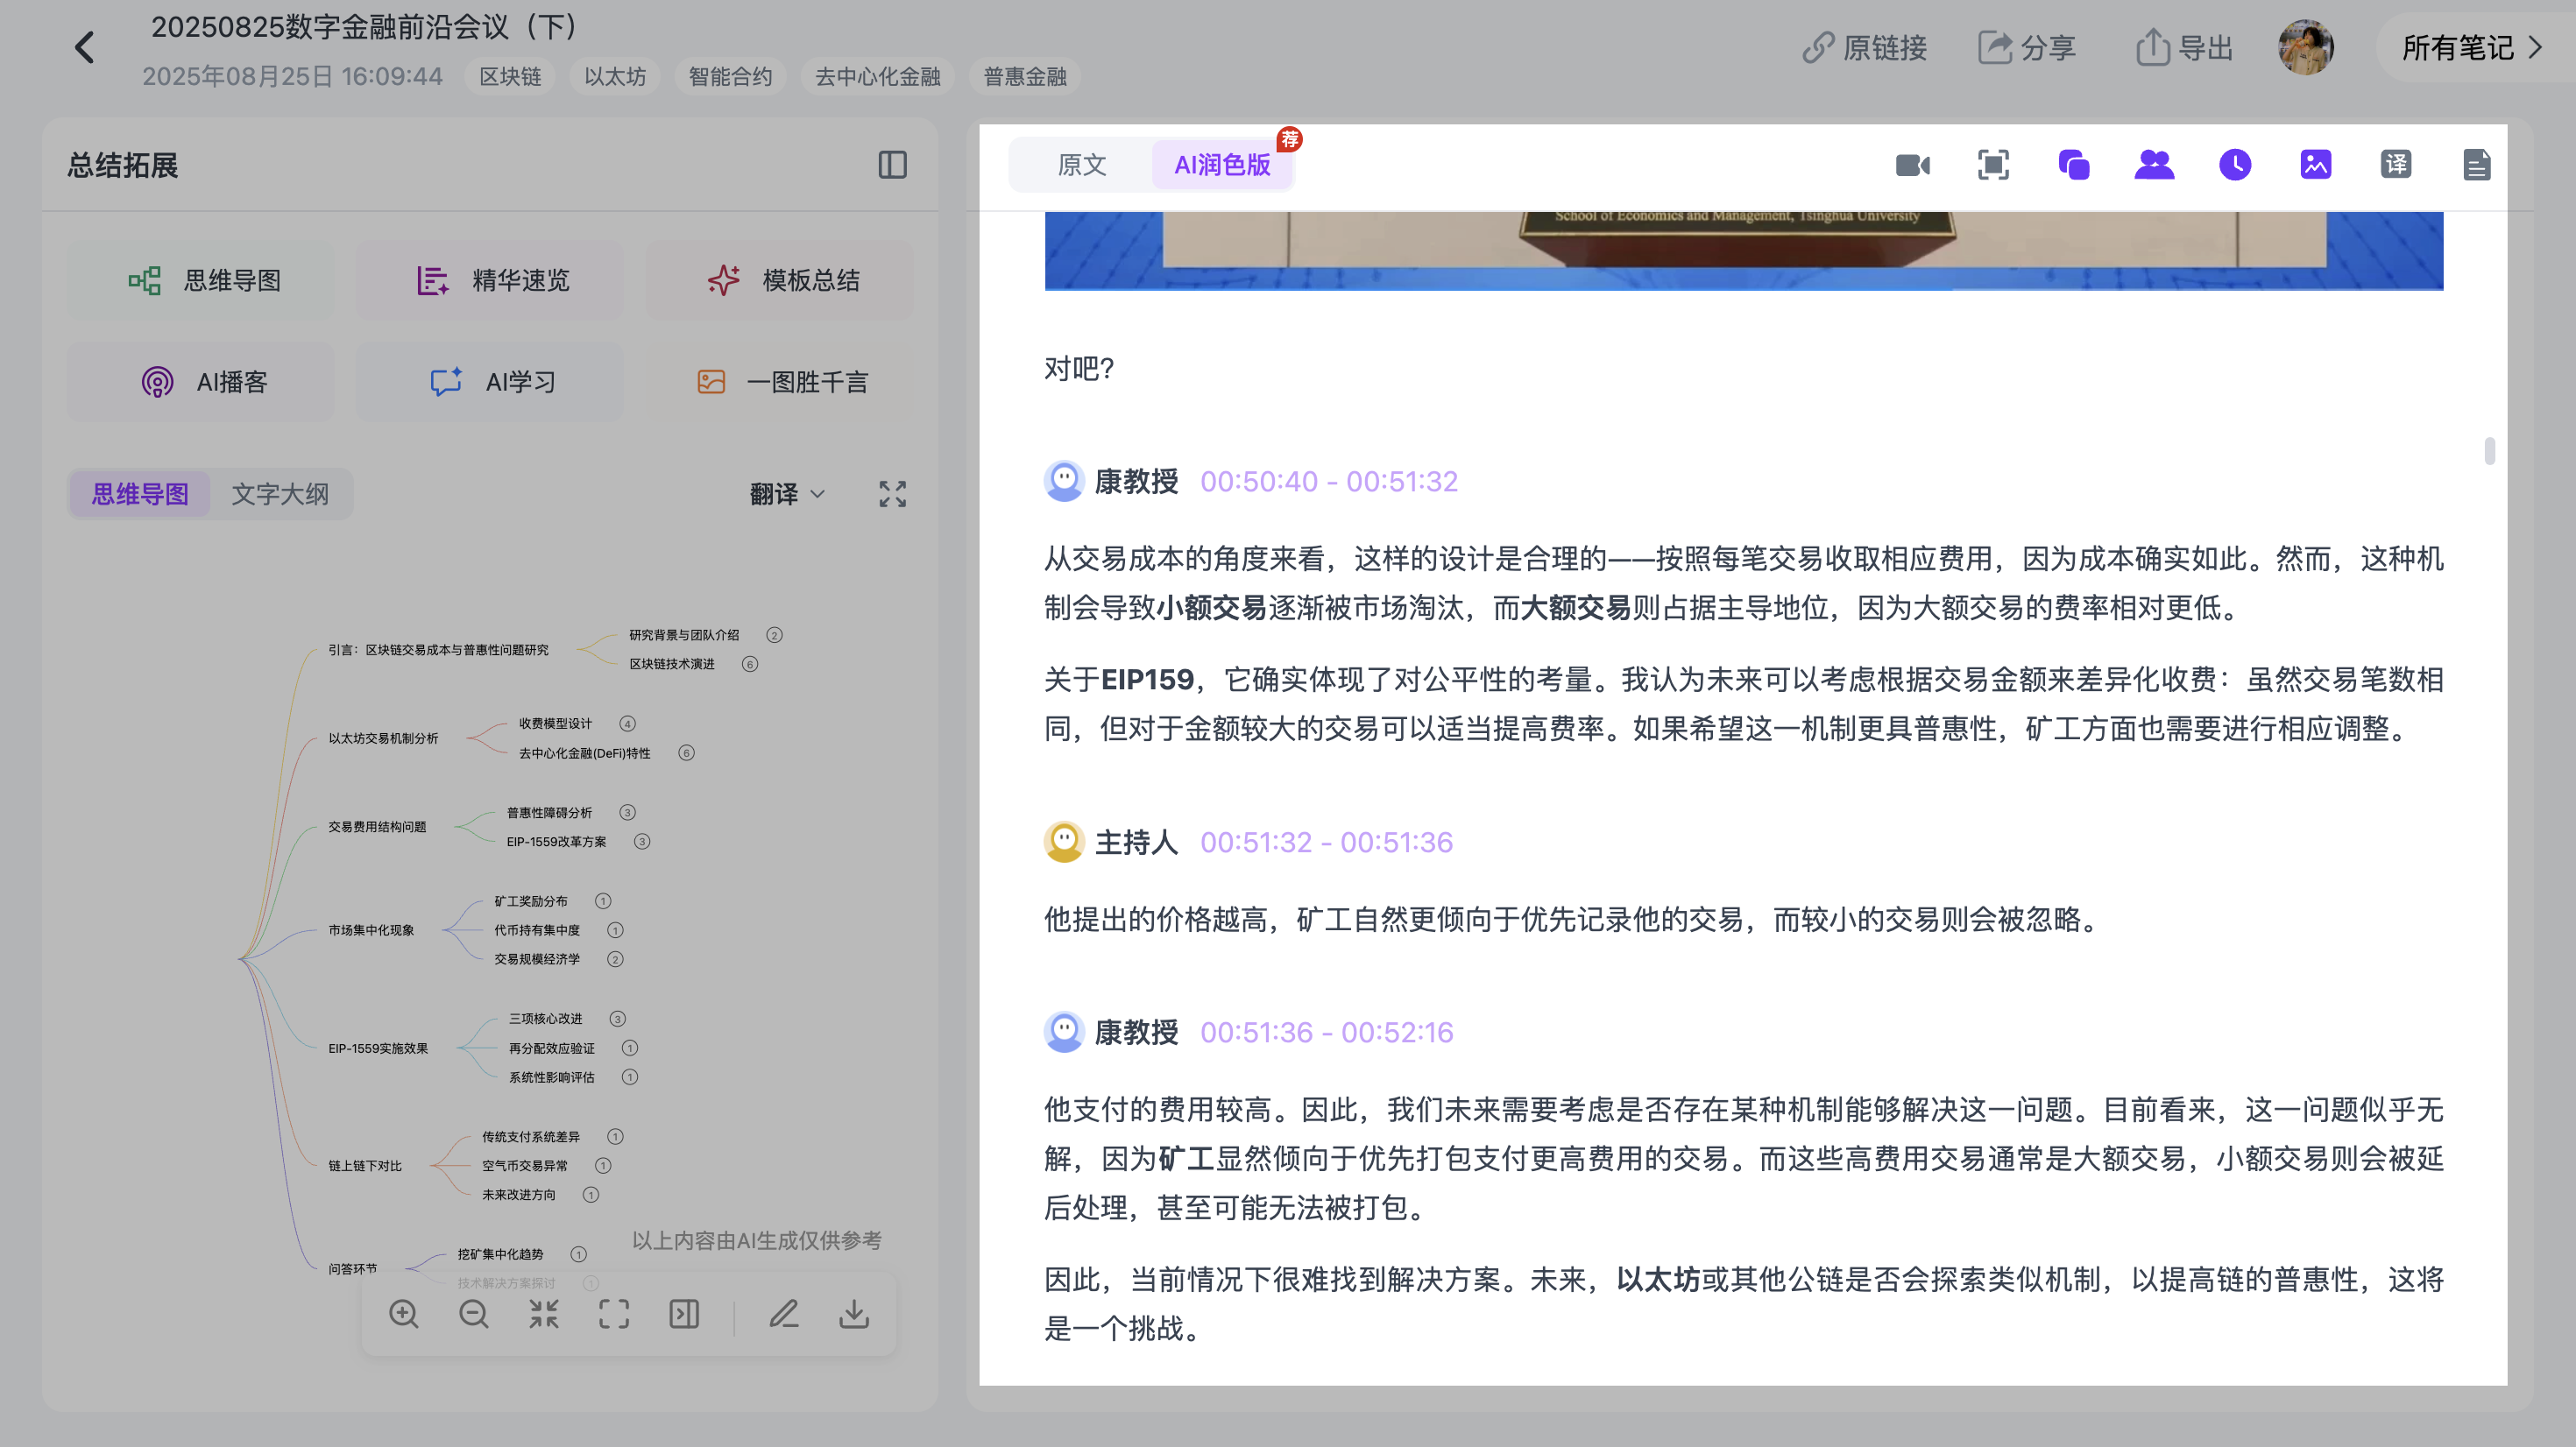
Task: Click the edit pencil icon below mind map
Action: tap(784, 1314)
